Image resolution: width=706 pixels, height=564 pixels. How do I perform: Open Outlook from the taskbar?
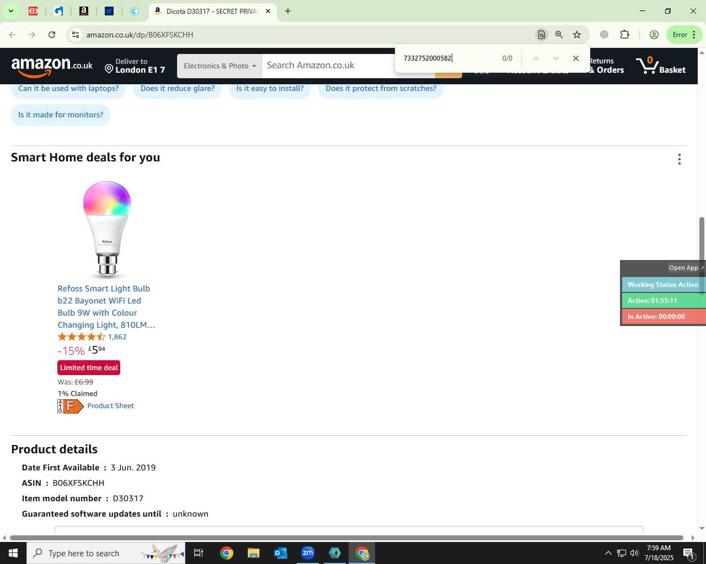[281, 553]
